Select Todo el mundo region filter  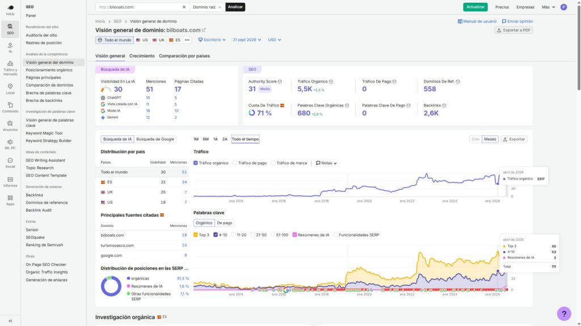pyautogui.click(x=115, y=40)
